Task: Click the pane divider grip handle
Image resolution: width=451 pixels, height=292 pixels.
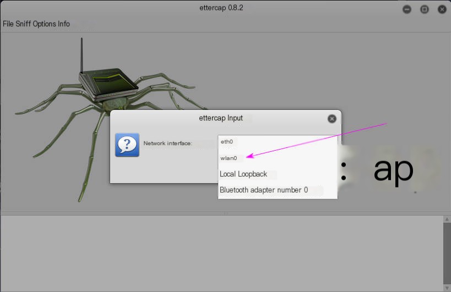Action: point(226,213)
